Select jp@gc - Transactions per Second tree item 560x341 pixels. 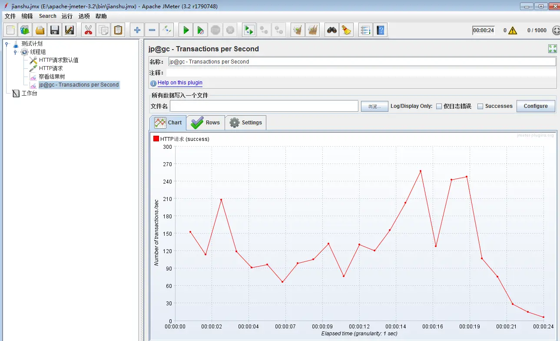(79, 85)
